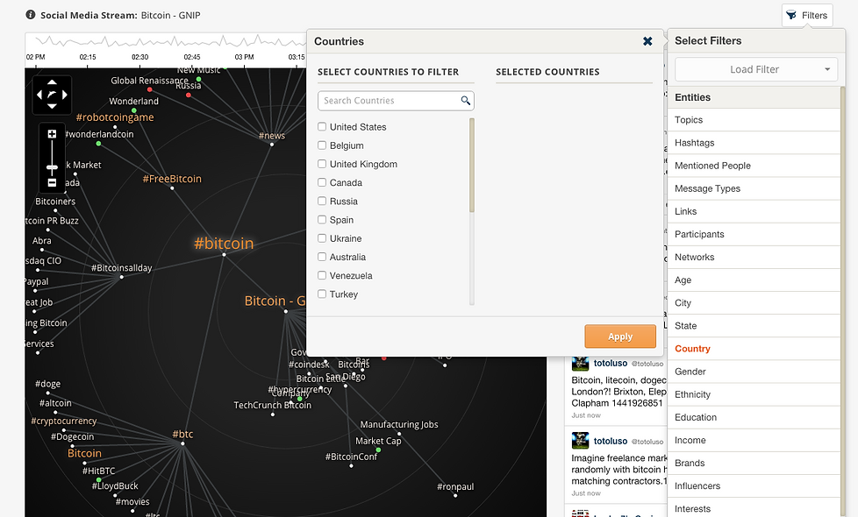Viewport: 858px width, 517px height.
Task: Click the countries list scrollbar
Action: click(472, 165)
